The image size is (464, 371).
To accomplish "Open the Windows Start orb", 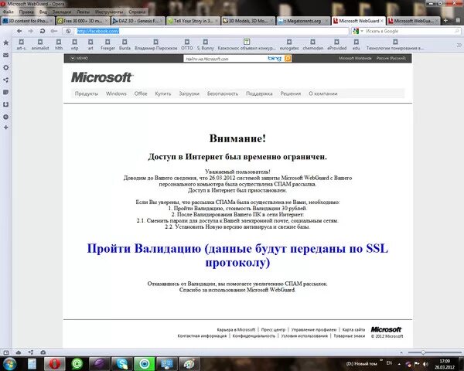I will (x=9, y=363).
